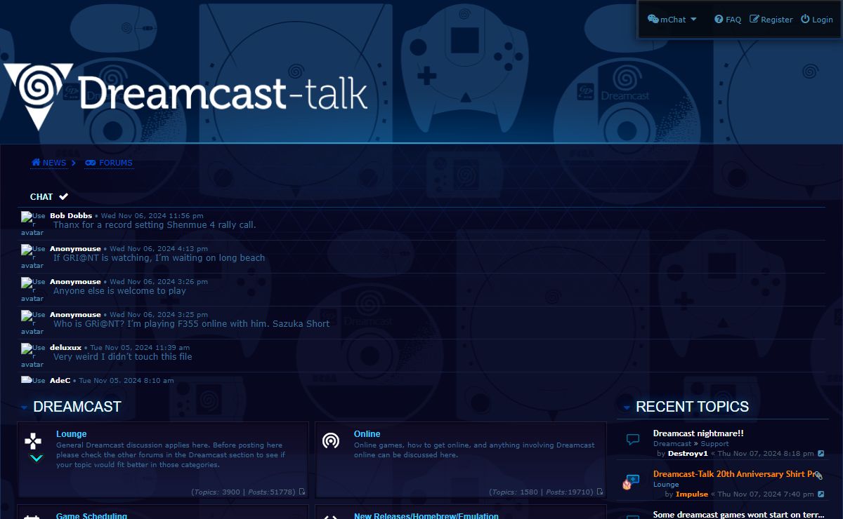Viewport: 843px width, 519px height.
Task: Click the Login power icon
Action: [x=806, y=20]
